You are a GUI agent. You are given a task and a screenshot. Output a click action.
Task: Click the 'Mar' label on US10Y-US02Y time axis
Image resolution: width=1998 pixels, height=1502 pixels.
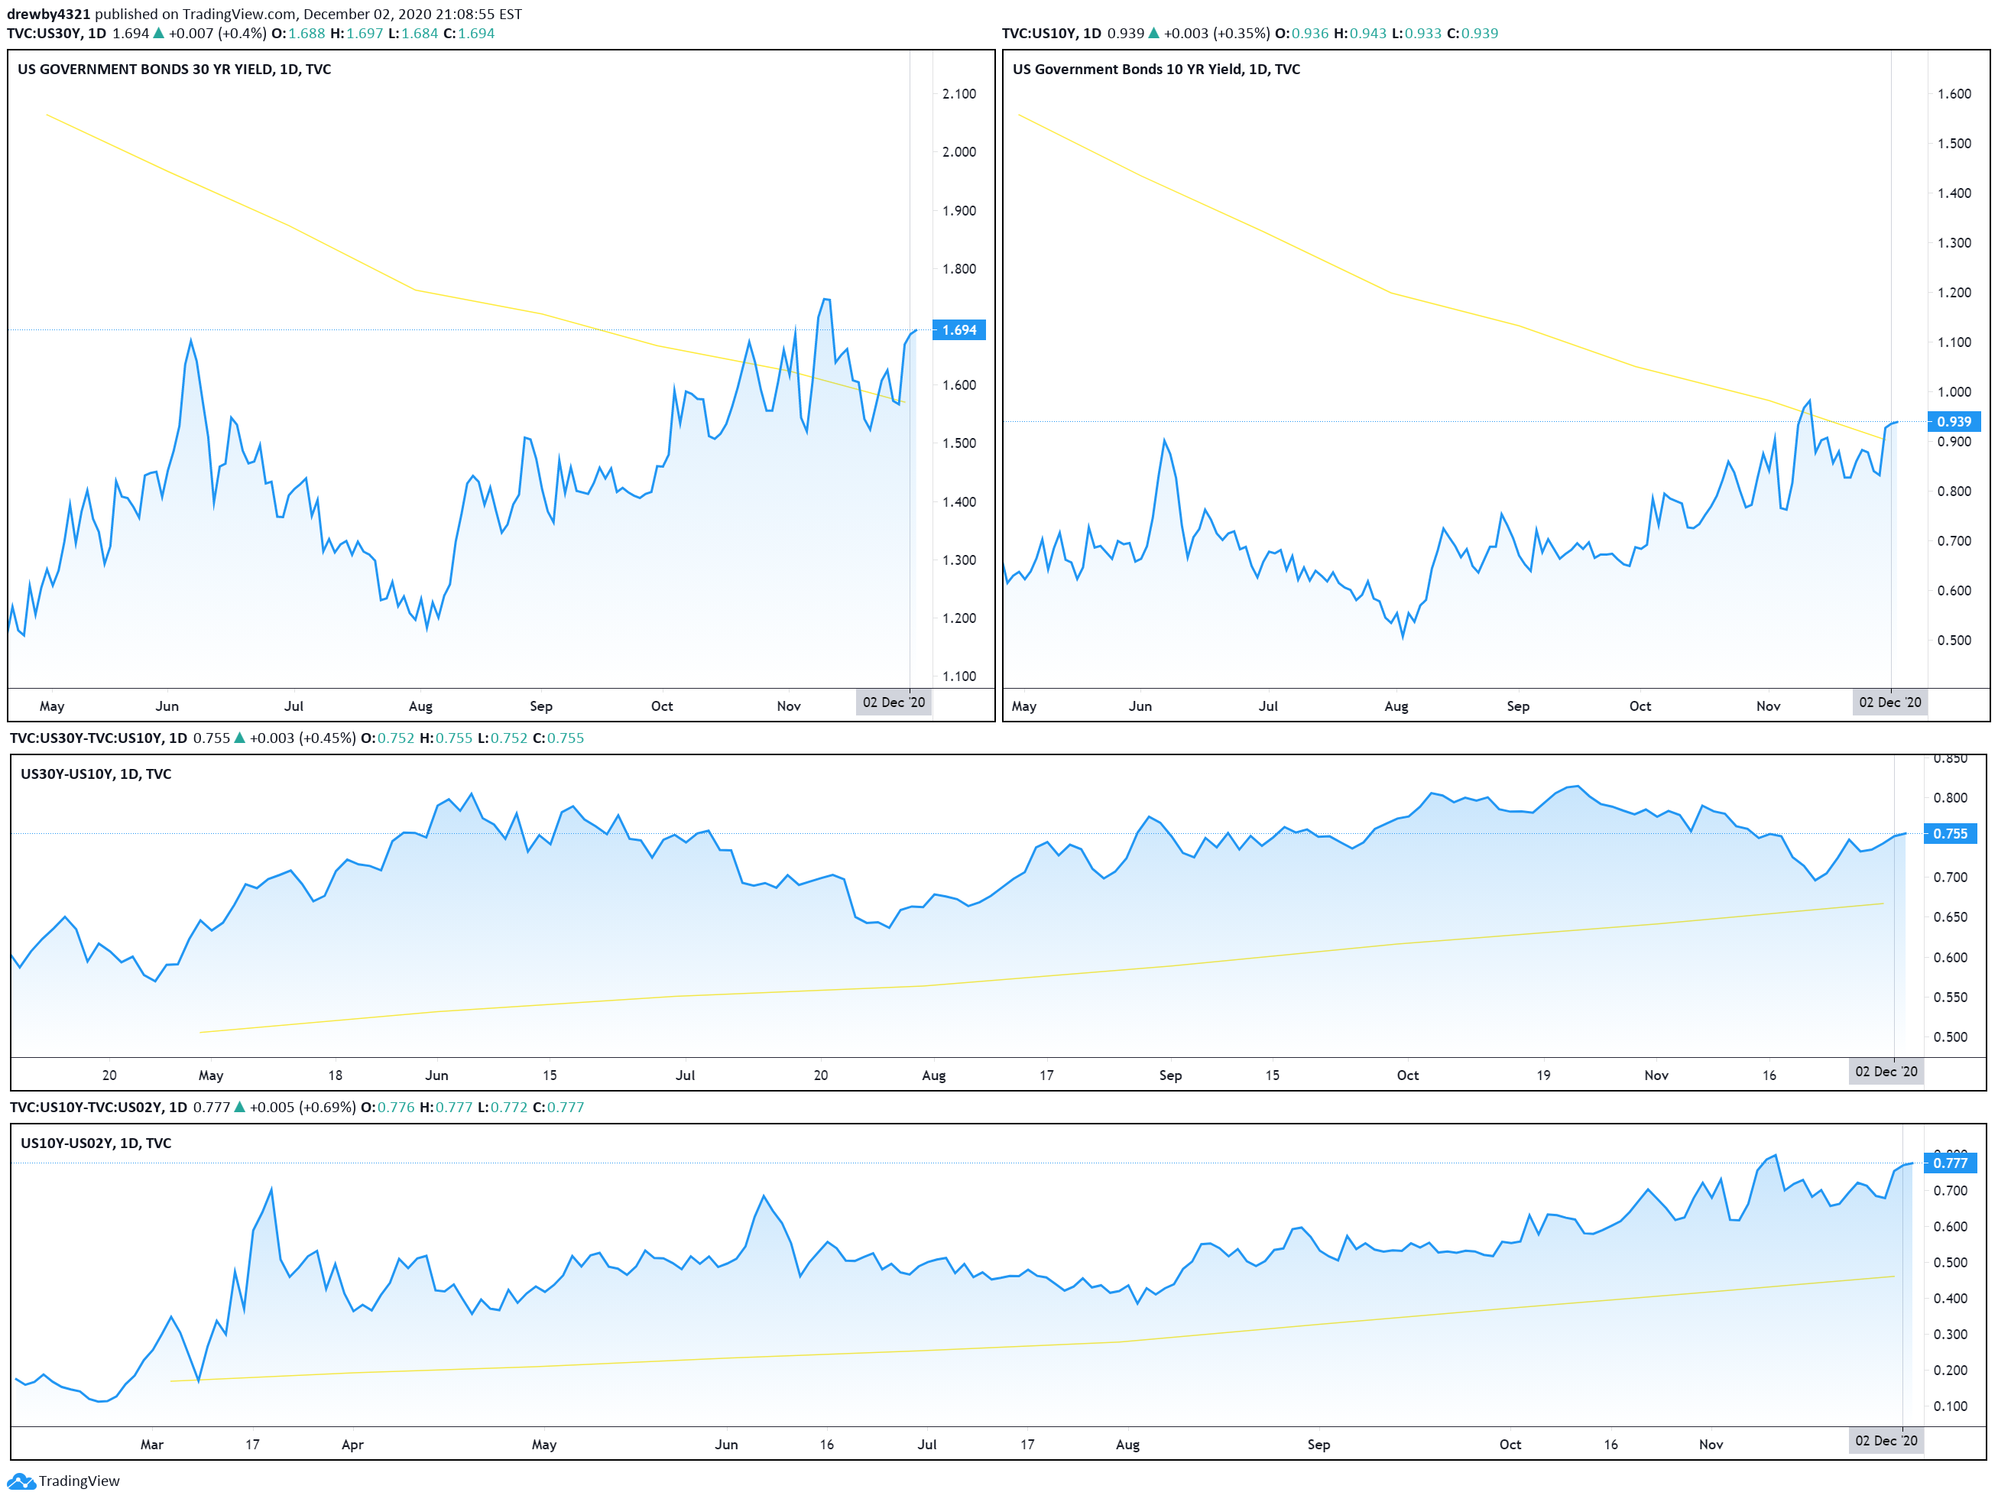click(x=152, y=1445)
